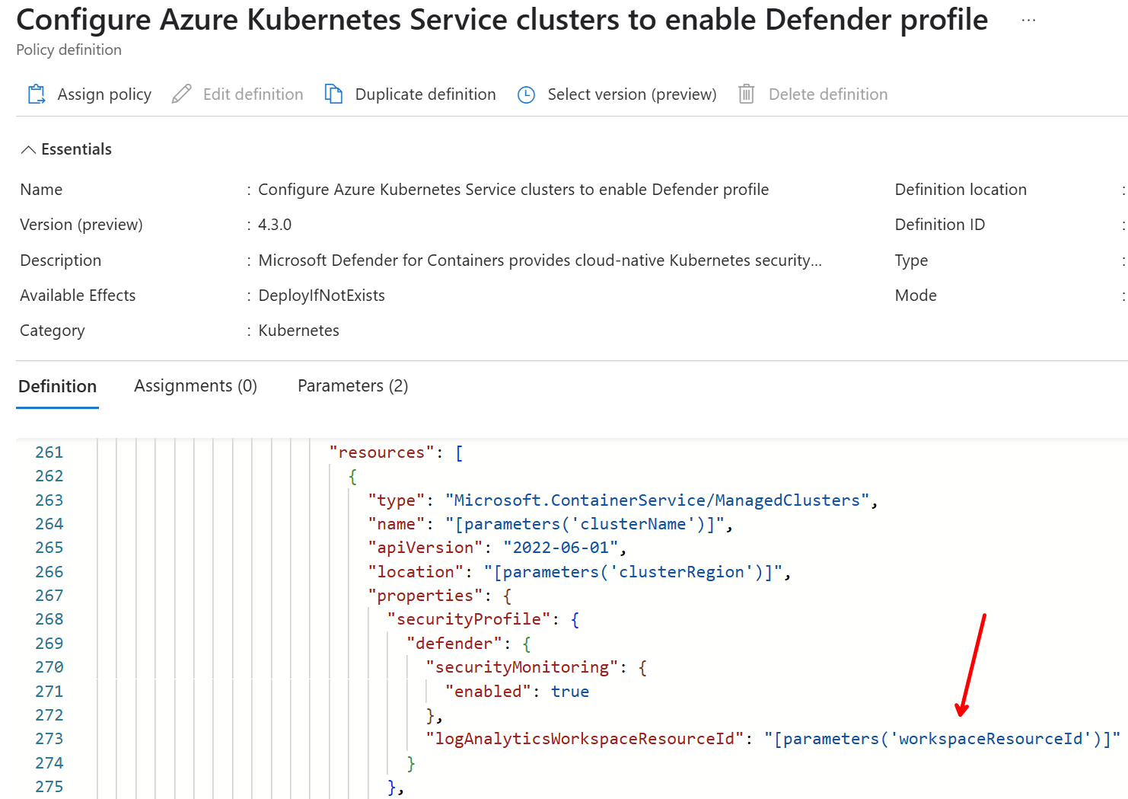
Task: Click line number 261 in code gutter
Action: coord(49,452)
